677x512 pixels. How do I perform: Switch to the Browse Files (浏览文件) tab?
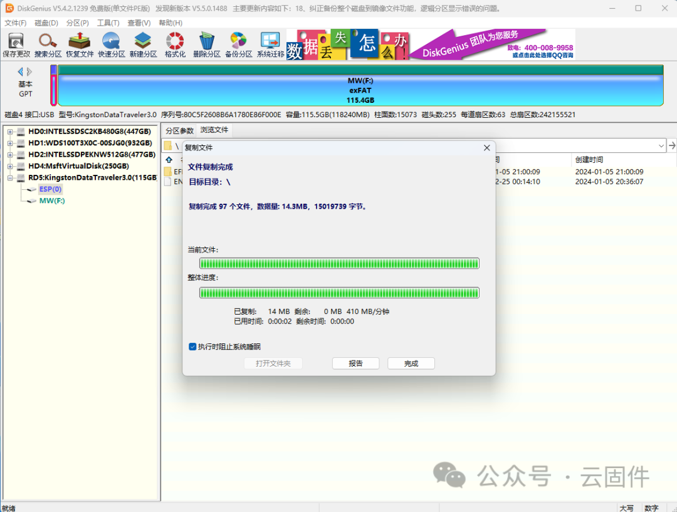pyautogui.click(x=214, y=130)
